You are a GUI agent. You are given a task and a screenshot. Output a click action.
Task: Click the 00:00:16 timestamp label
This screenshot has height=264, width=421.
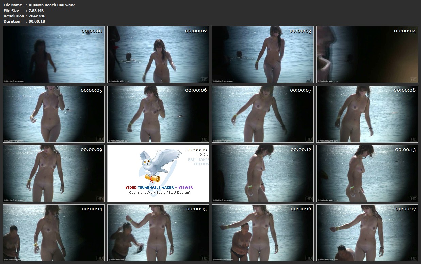point(301,209)
